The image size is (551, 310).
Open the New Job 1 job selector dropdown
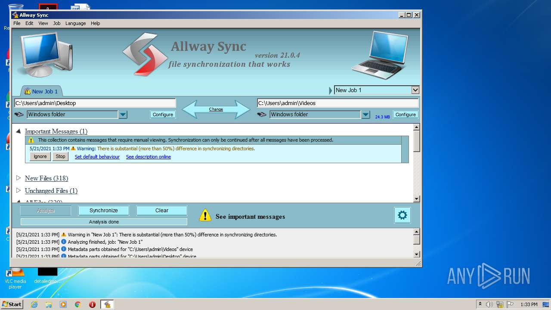click(415, 90)
